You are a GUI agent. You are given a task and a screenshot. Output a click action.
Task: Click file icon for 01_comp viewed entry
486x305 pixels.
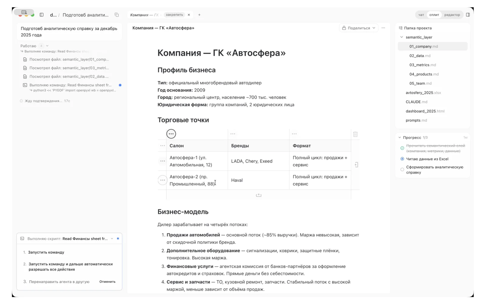click(25, 59)
